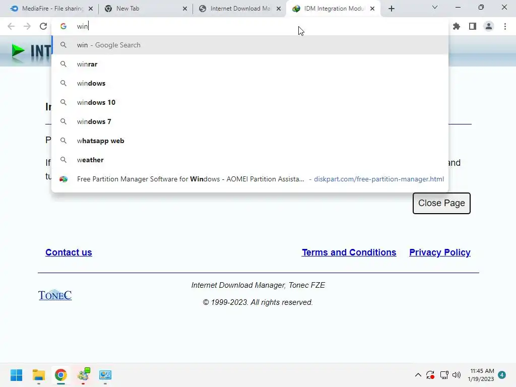
Task: Open the notification badge showing 4
Action: 502,375
